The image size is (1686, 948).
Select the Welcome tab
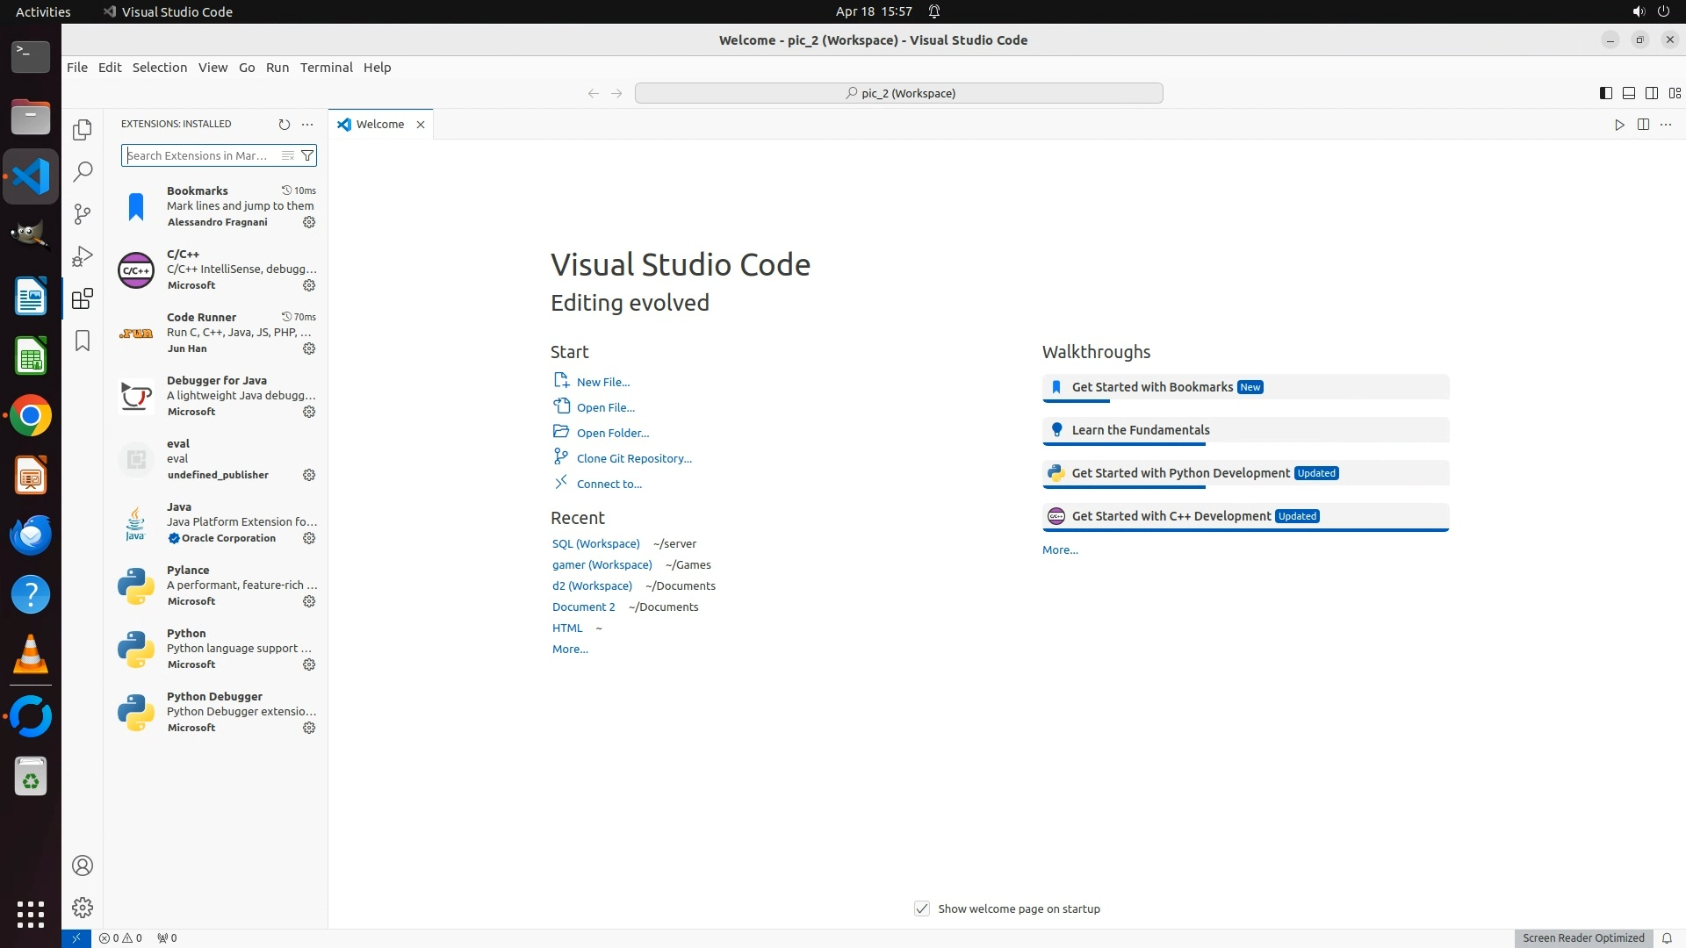(379, 125)
